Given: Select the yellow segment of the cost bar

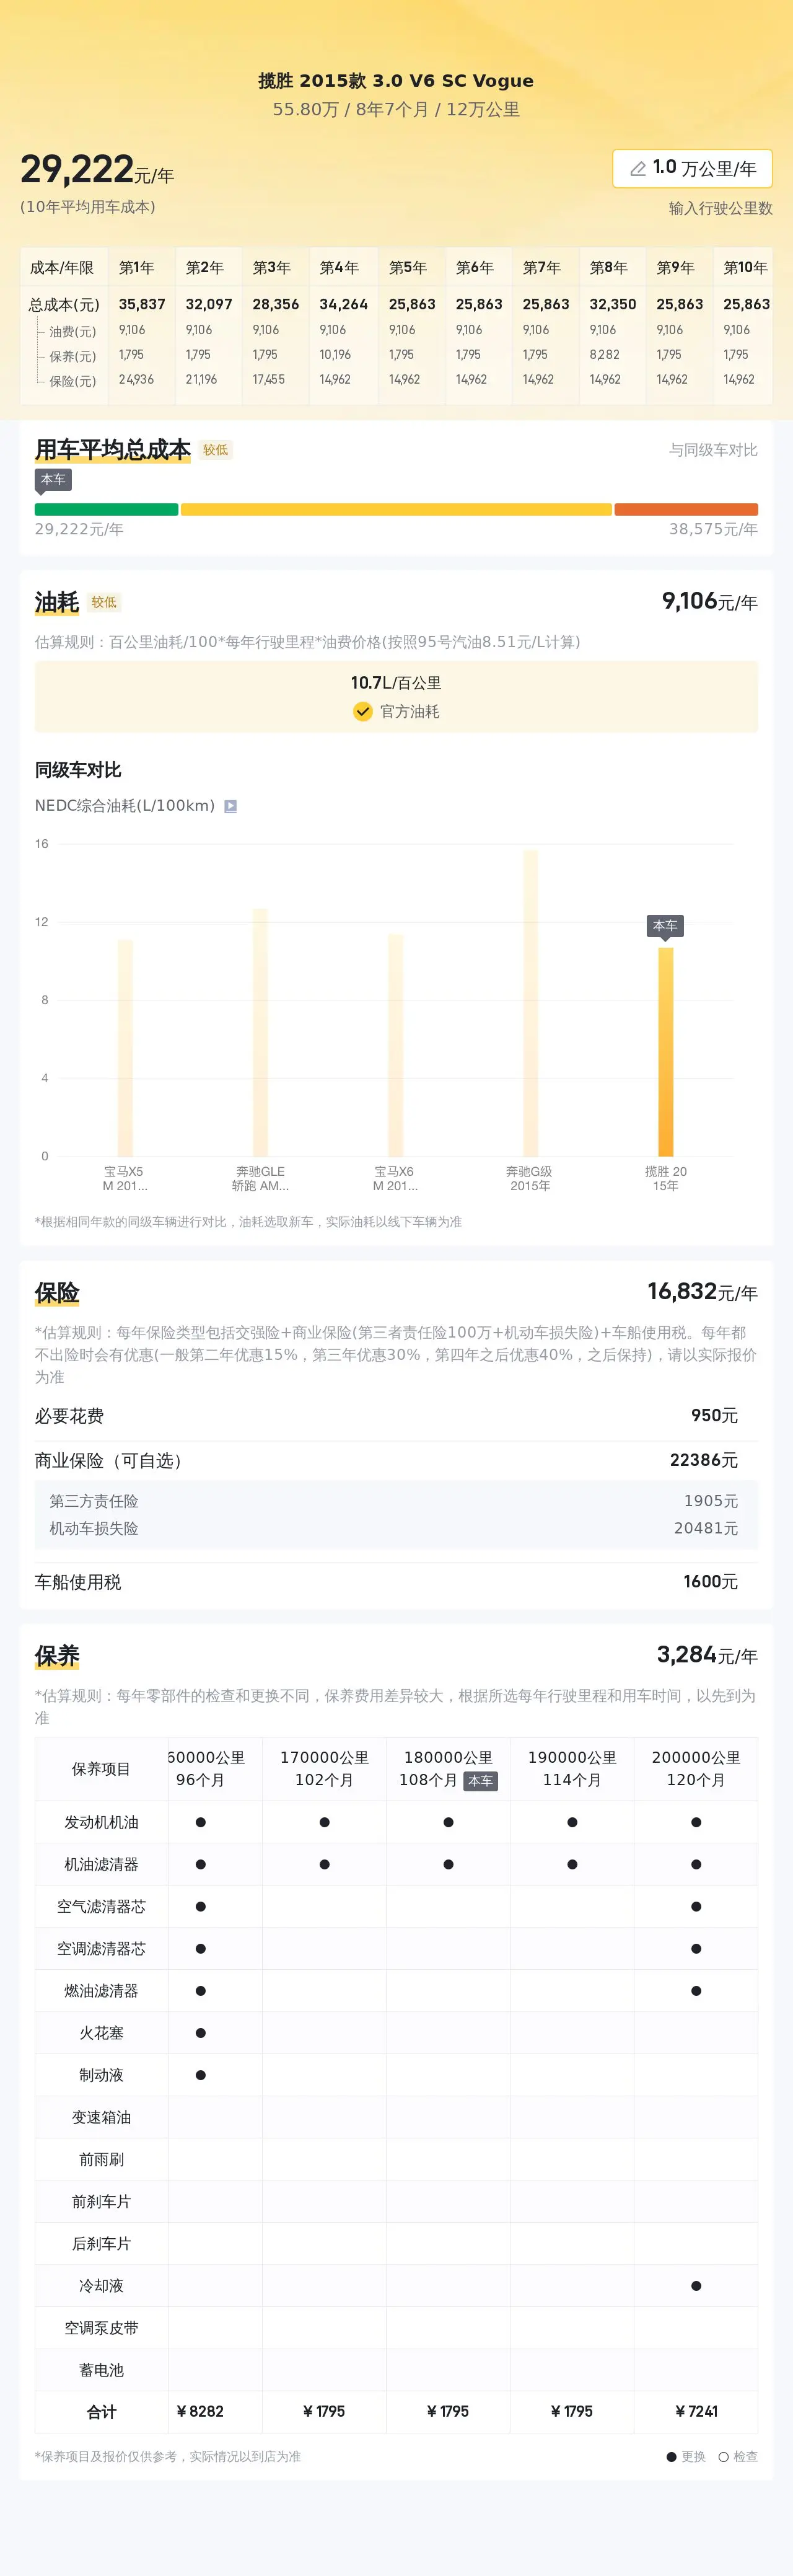Looking at the screenshot, I should (396, 510).
